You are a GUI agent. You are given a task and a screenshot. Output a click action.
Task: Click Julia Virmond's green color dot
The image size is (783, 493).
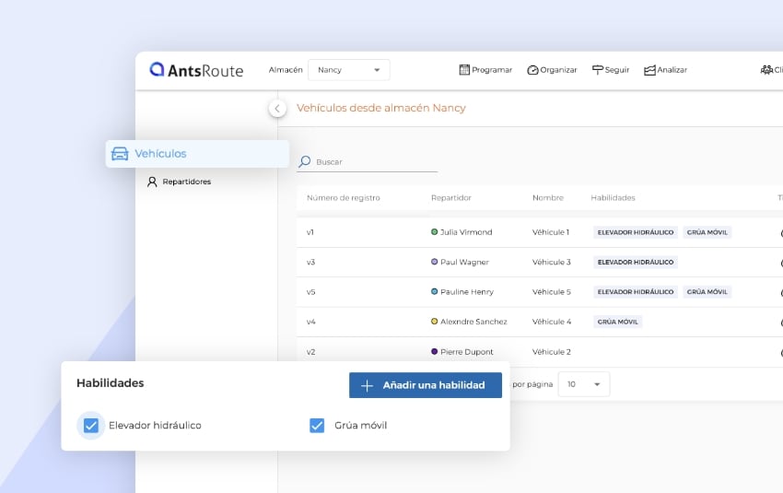(x=435, y=232)
